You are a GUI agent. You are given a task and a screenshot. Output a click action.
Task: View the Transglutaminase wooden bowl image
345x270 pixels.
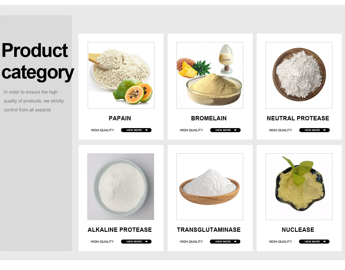click(210, 187)
